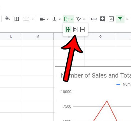Select column L header
The image size is (131, 121).
click(11, 36)
